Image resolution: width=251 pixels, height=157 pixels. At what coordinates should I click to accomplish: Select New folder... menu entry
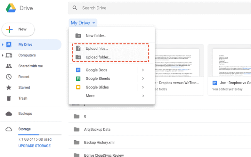click(x=112, y=36)
